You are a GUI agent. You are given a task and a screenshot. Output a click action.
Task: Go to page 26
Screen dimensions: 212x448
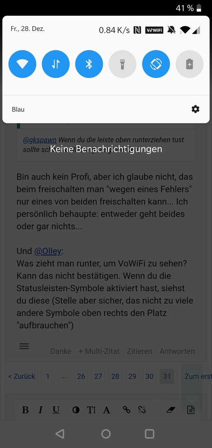(x=81, y=376)
